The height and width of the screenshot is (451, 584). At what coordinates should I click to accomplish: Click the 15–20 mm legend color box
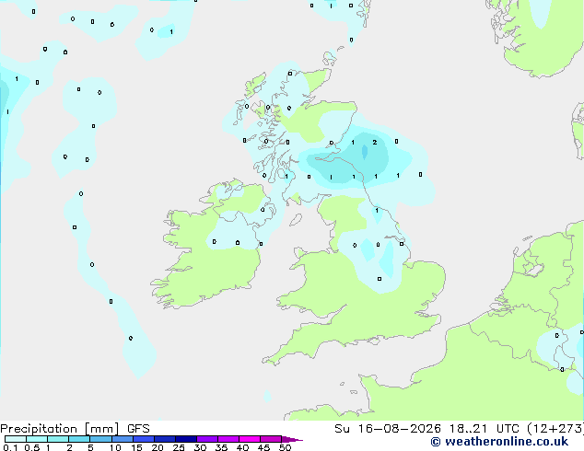pos(144,439)
